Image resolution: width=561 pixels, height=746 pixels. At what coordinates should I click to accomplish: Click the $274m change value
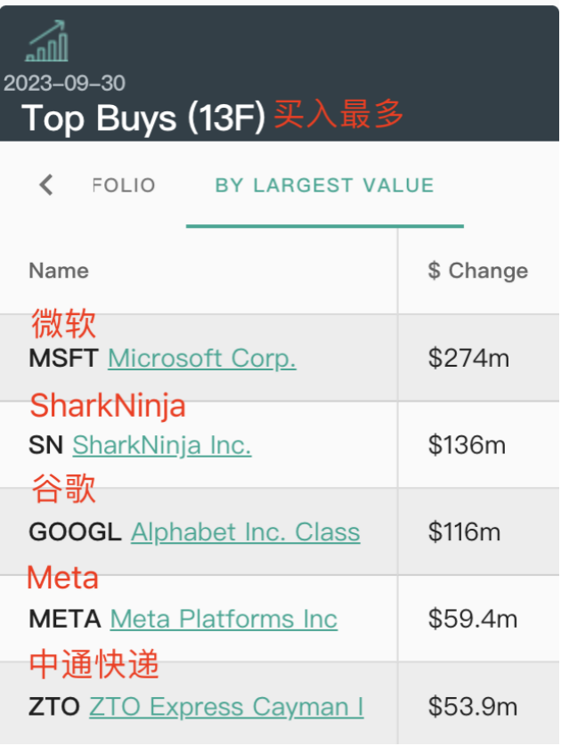pyautogui.click(x=468, y=358)
